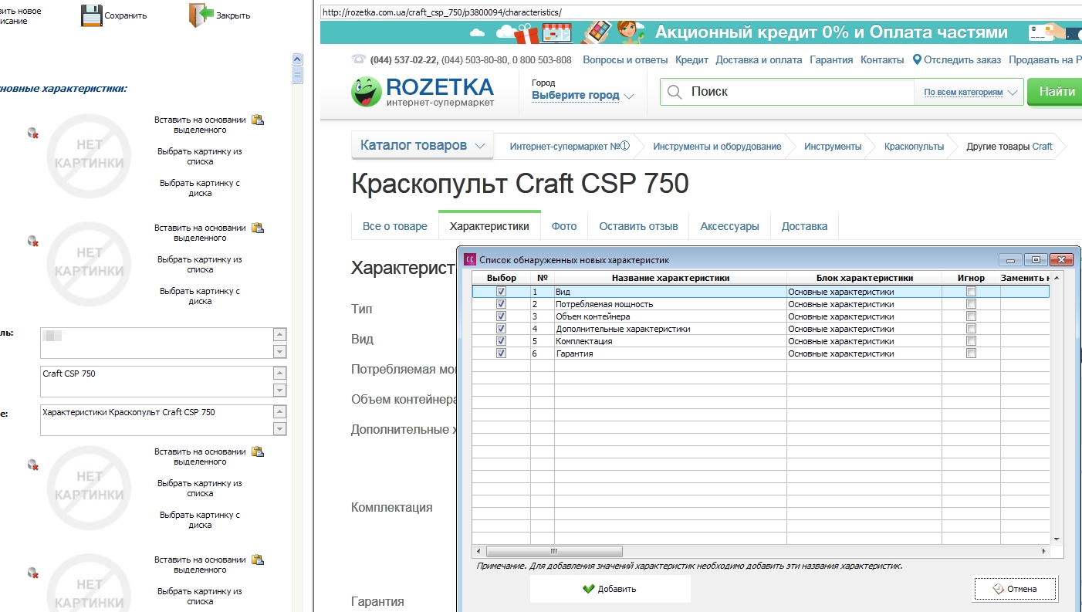Open the Фото tab

pyautogui.click(x=564, y=226)
